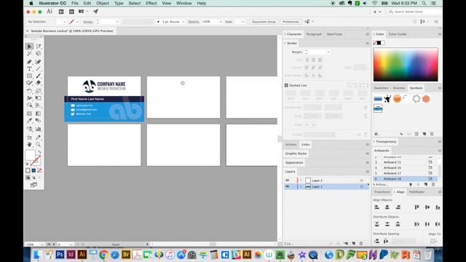
Task: Expand Layer 1 disclosure arrow
Action: click(301, 186)
